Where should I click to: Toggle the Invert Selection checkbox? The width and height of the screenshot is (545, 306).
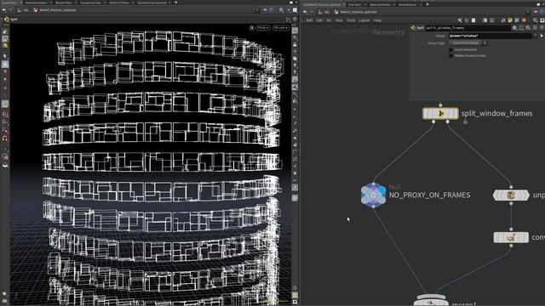pyautogui.click(x=450, y=49)
